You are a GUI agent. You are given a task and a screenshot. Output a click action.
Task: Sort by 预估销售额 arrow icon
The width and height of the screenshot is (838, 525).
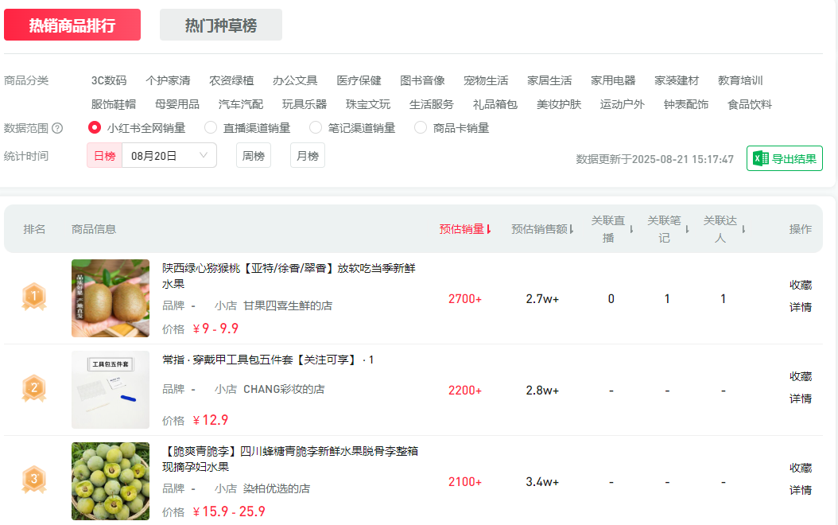572,229
